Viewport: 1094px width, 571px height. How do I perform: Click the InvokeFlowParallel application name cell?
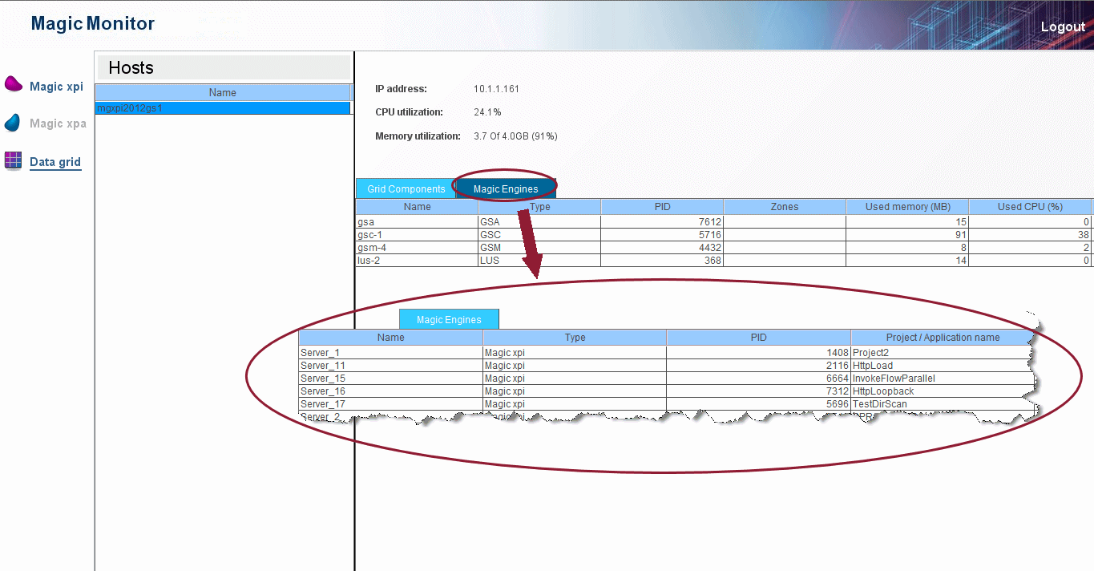click(943, 378)
